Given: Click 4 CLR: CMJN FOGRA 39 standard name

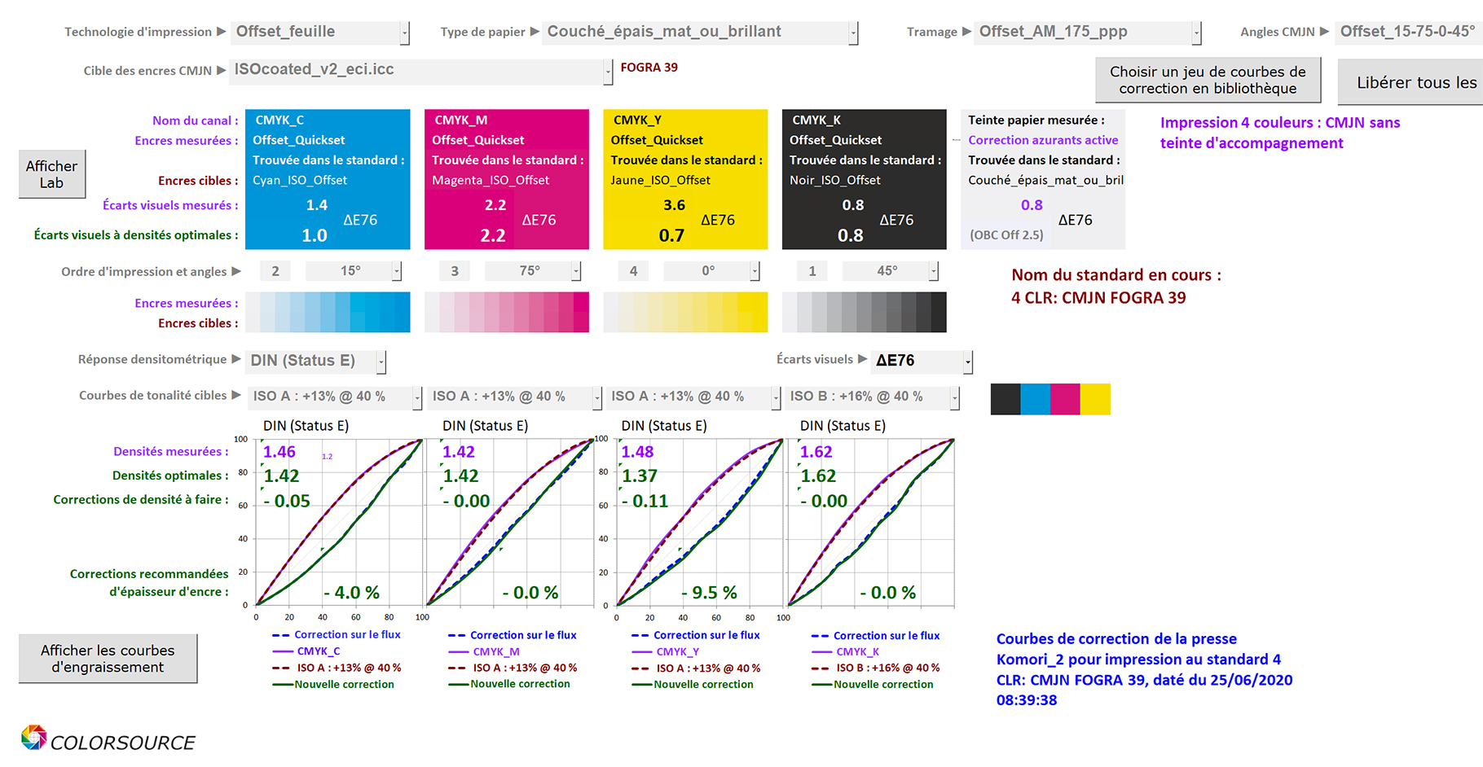Looking at the screenshot, I should 1098,298.
